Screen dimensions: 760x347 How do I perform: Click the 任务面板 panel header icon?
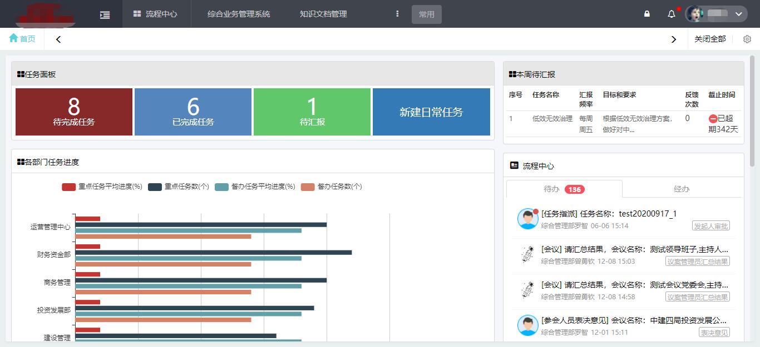(20, 74)
